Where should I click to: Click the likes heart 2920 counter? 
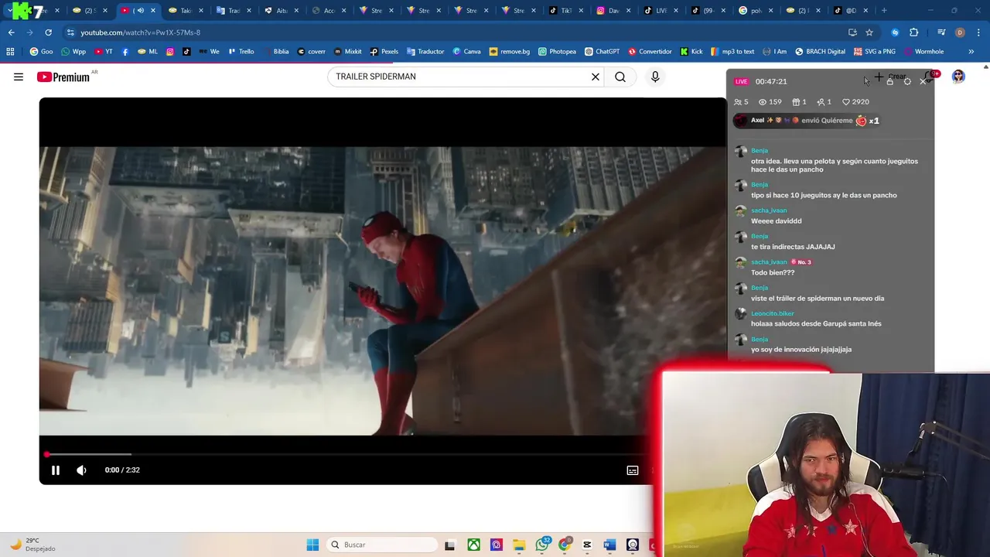click(855, 102)
